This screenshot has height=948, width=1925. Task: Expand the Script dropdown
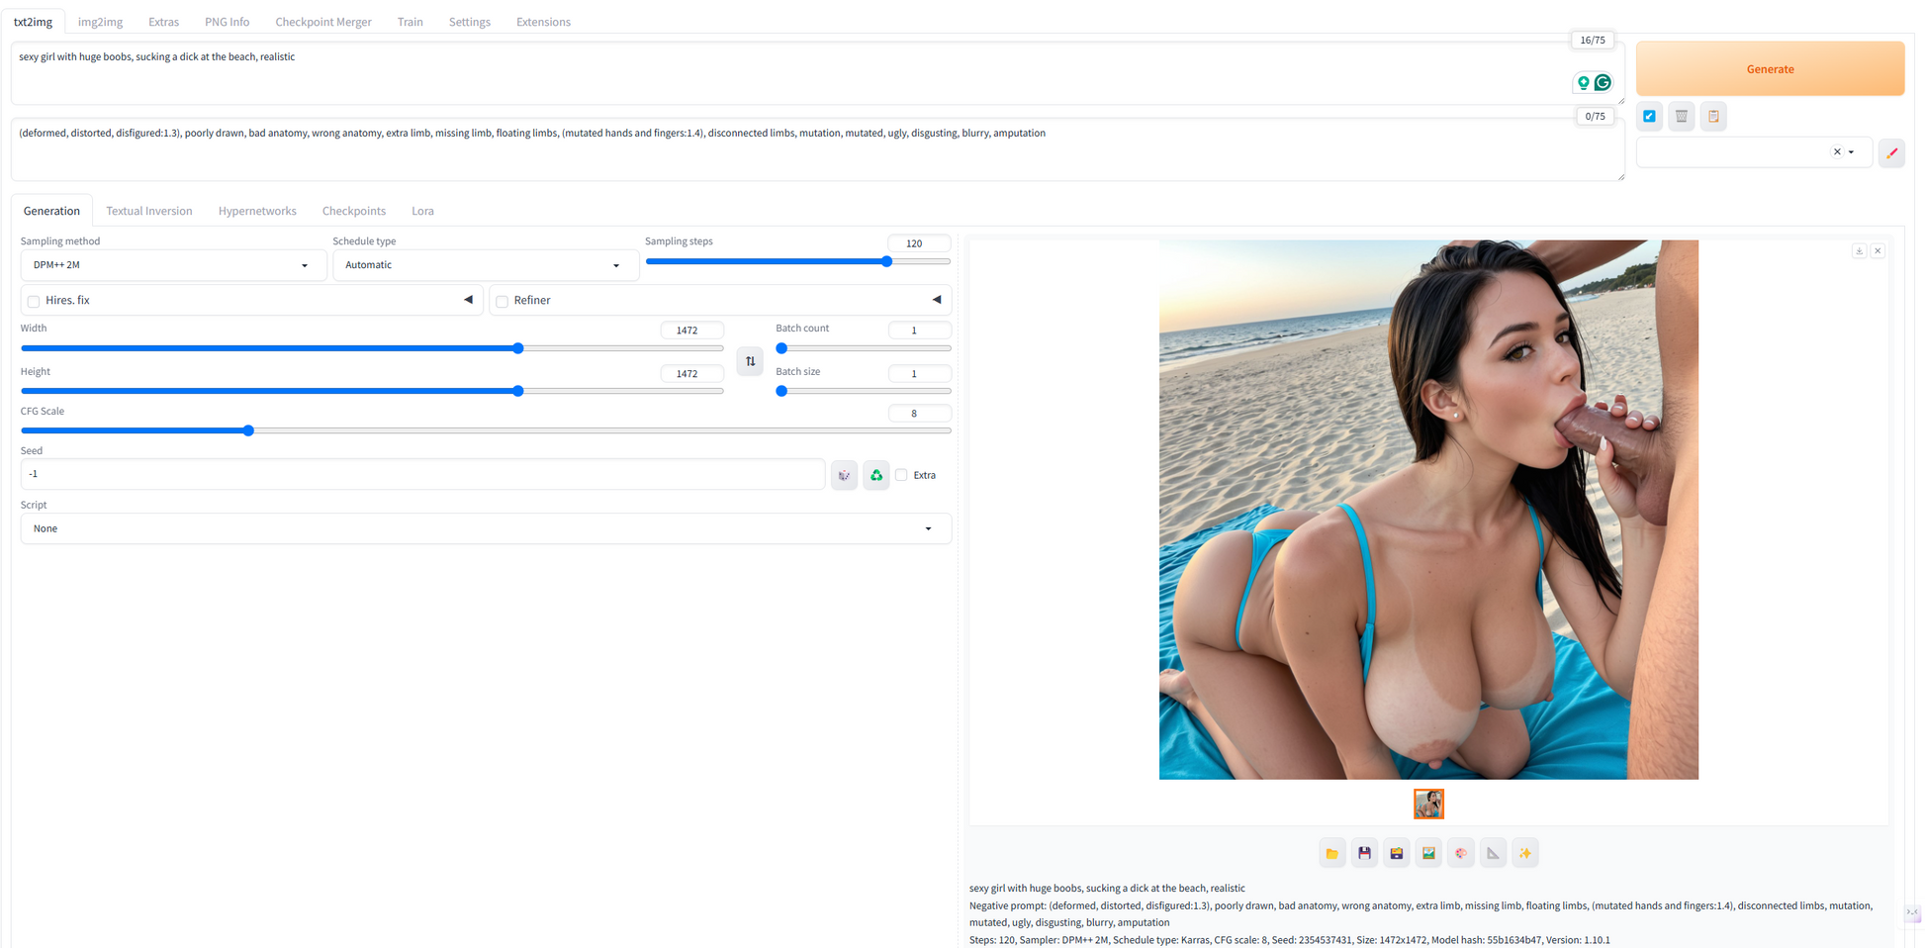tap(486, 528)
